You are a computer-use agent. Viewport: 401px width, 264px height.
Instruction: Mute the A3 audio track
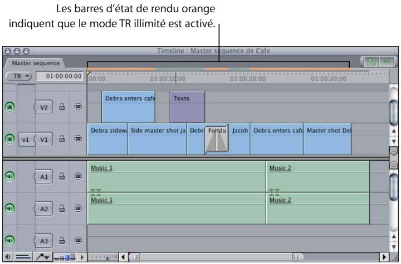click(x=9, y=241)
